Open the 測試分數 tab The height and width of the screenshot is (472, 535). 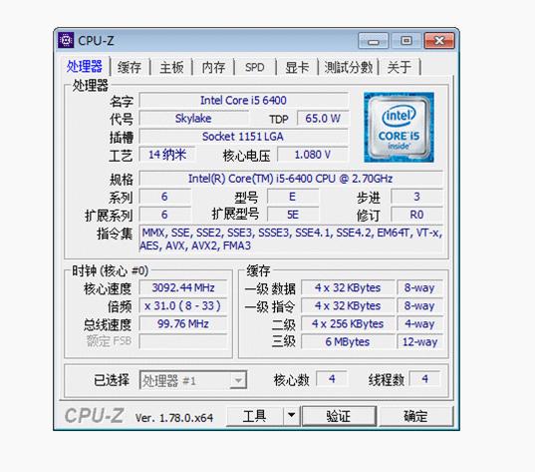[348, 67]
